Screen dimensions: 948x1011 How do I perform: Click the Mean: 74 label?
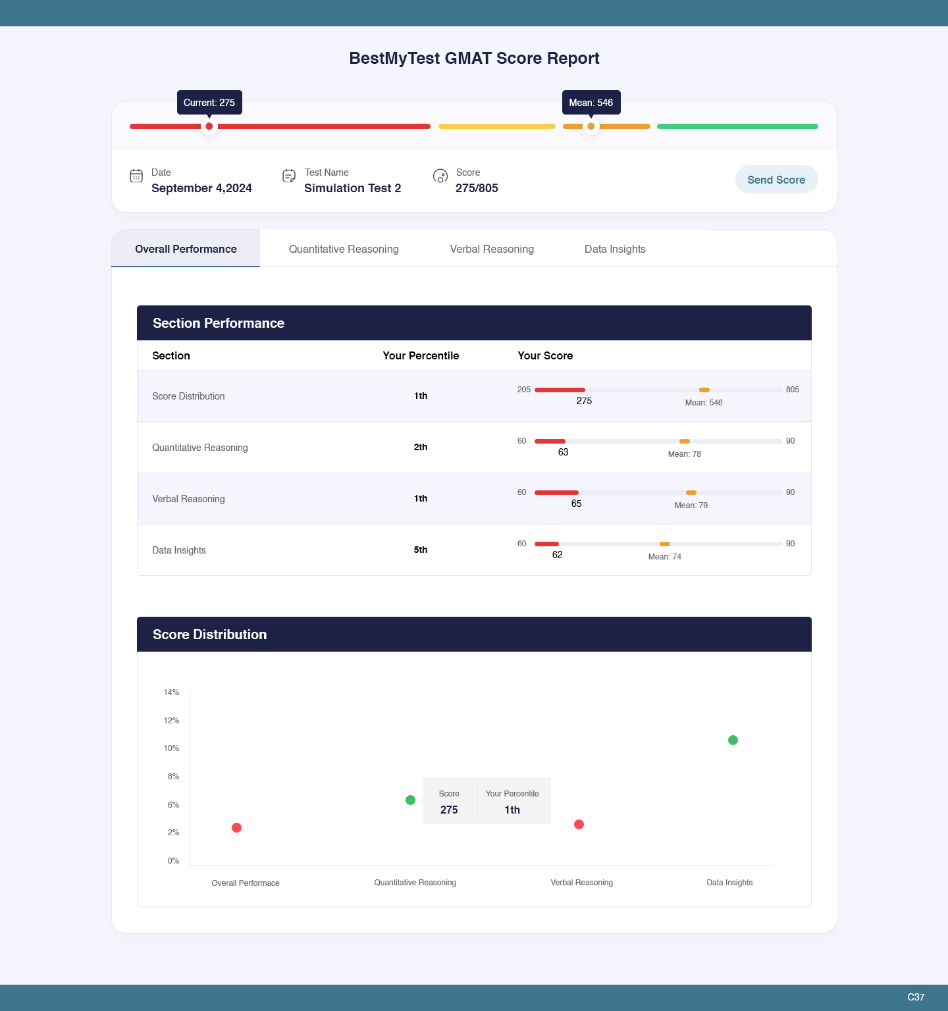[x=665, y=557]
